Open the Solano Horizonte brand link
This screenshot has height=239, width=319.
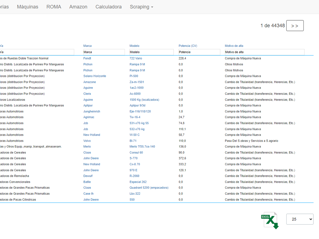[x=95, y=76]
